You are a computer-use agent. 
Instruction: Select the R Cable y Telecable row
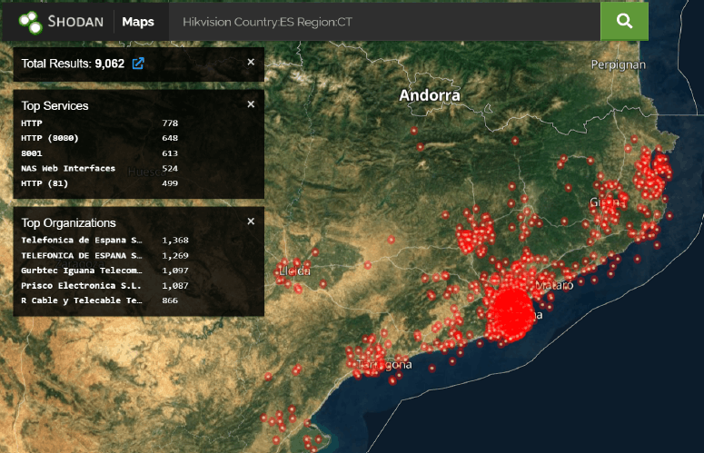[x=100, y=300]
